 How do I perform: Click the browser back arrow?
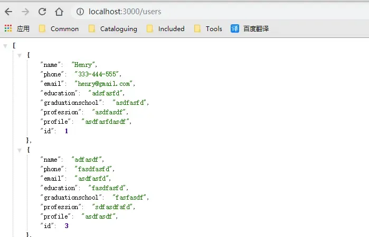(x=8, y=12)
